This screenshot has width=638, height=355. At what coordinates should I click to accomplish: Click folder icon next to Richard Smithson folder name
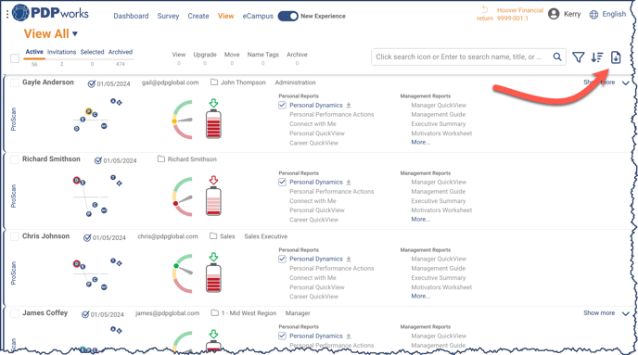(x=161, y=159)
